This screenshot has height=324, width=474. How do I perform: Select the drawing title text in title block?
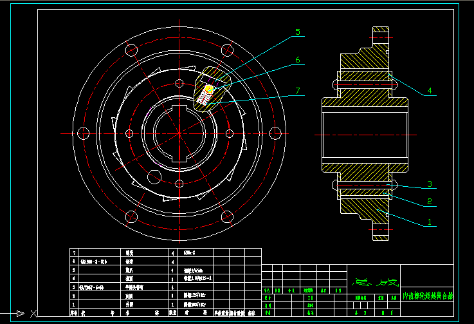coord(427,297)
